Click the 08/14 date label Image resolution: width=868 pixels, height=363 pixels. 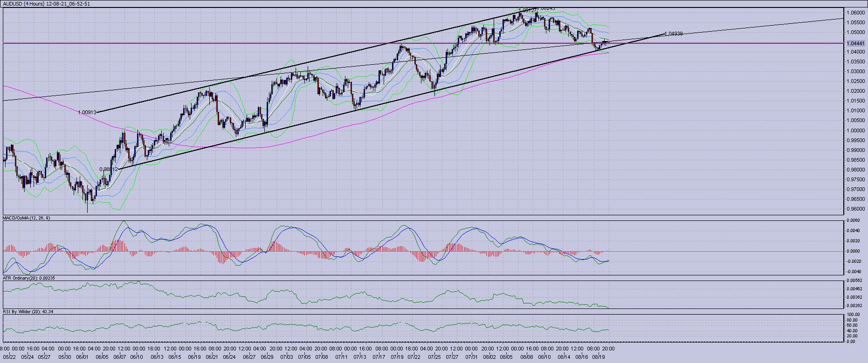[564, 357]
